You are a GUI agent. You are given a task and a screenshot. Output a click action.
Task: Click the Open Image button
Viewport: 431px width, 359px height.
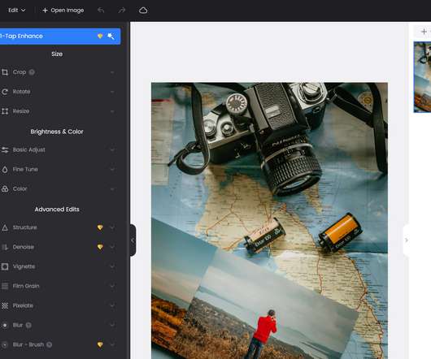[63, 11]
